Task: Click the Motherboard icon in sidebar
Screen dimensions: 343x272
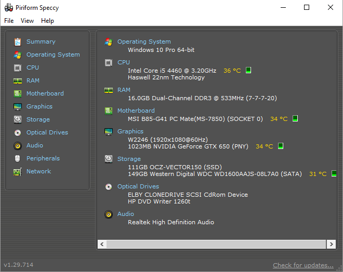Action: coord(18,94)
